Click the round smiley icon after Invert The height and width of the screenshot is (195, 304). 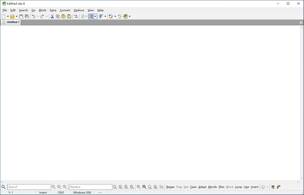click(x=263, y=187)
